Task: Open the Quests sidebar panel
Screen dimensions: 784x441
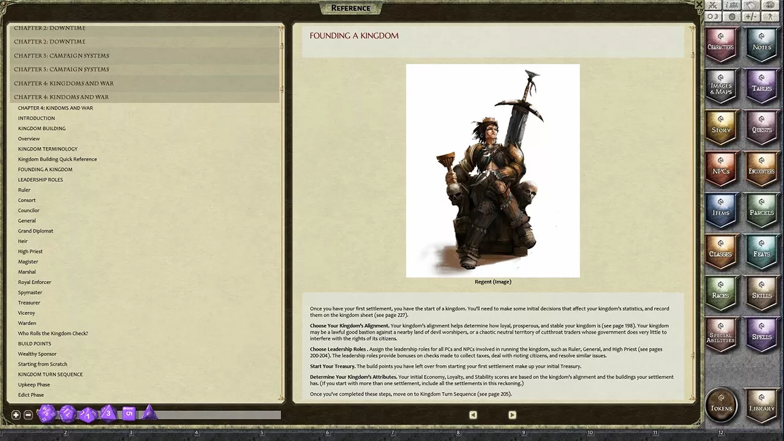Action: point(761,127)
